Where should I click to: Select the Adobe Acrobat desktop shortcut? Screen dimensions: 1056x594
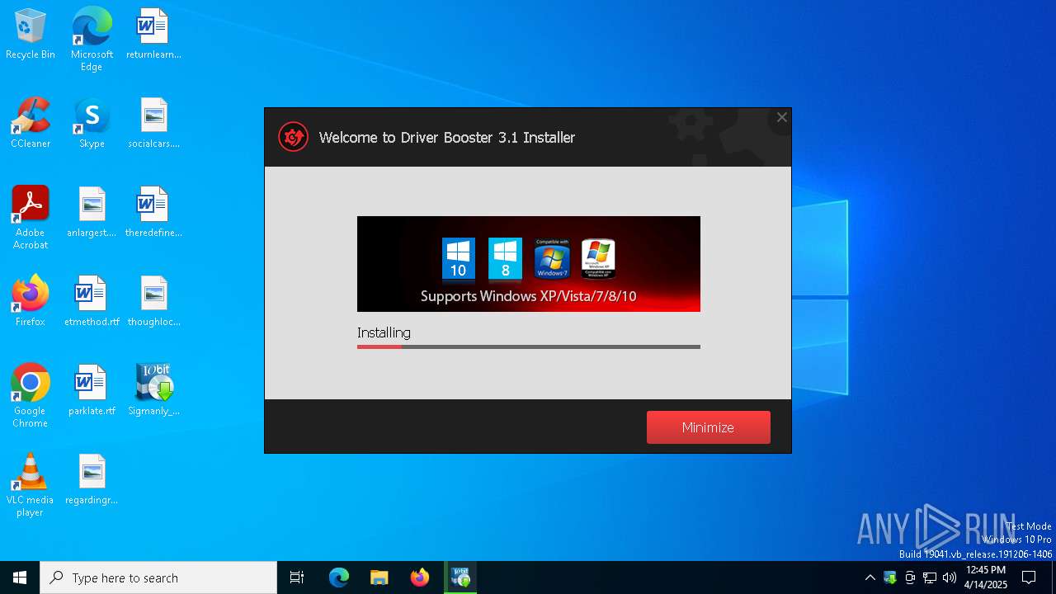click(31, 218)
